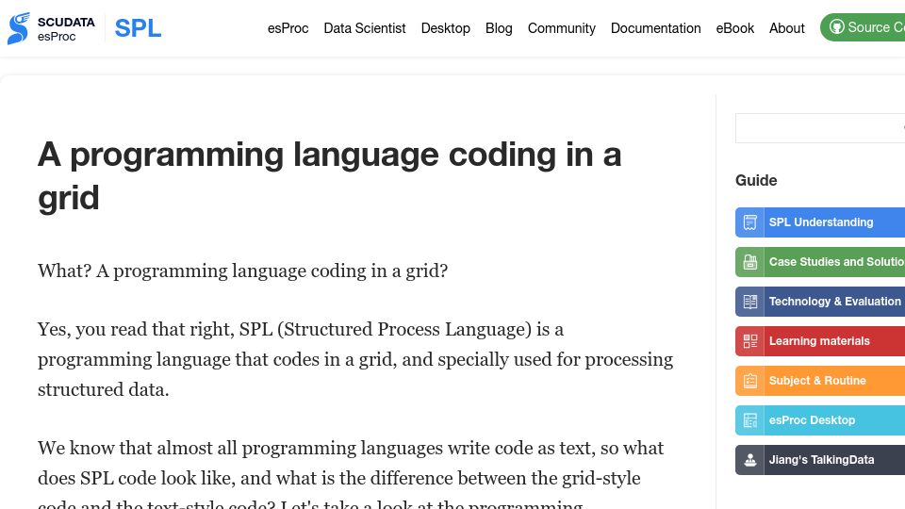The width and height of the screenshot is (905, 509).
Task: Click the Guide sidebar heading
Action: (x=756, y=181)
